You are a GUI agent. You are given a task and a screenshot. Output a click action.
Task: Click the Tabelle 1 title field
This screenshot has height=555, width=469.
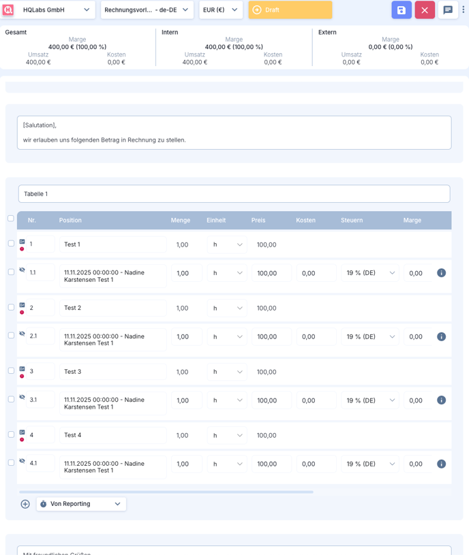(234, 194)
